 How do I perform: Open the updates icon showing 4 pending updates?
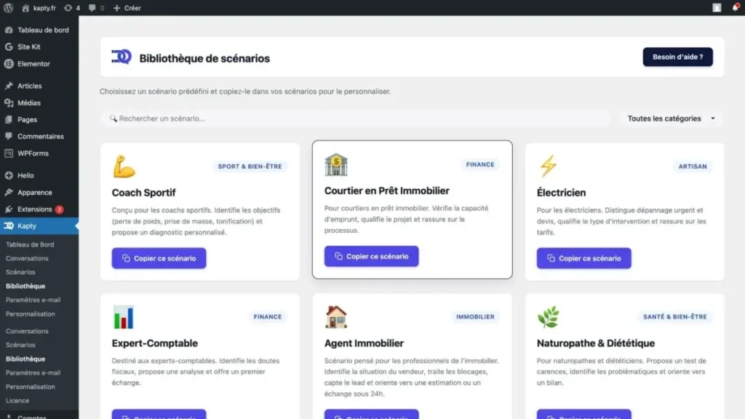[71, 8]
